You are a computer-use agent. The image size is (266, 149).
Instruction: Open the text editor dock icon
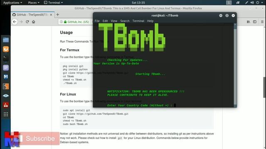pos(6,68)
